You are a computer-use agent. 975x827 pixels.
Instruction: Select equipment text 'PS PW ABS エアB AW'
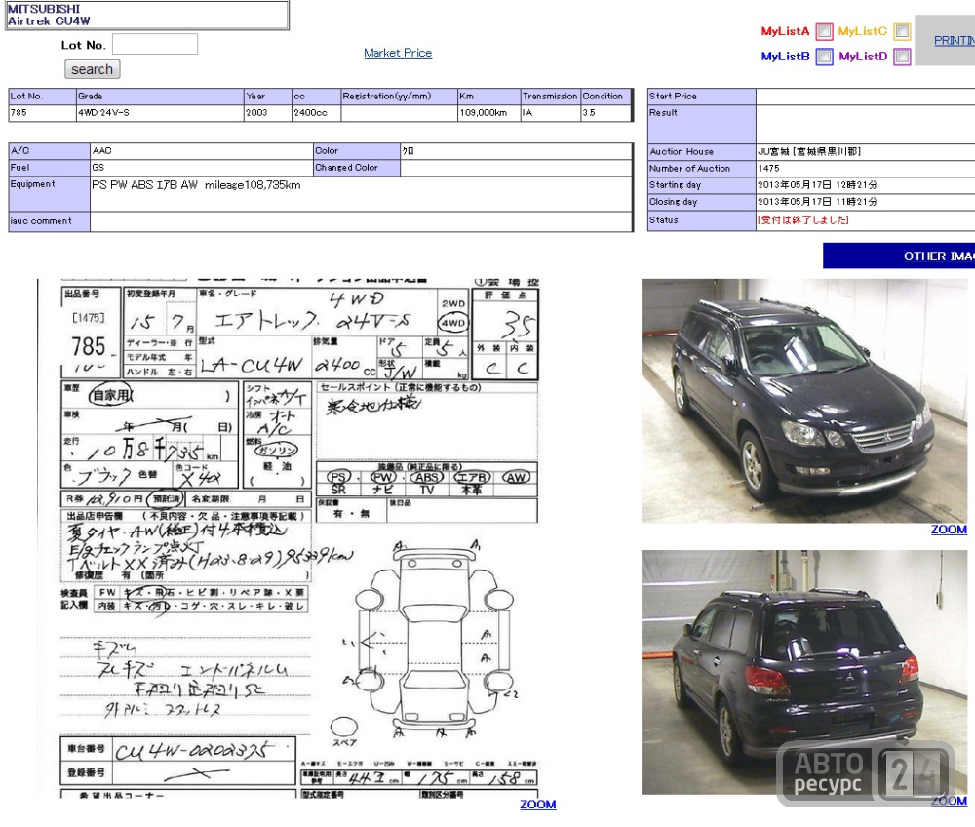click(x=144, y=184)
